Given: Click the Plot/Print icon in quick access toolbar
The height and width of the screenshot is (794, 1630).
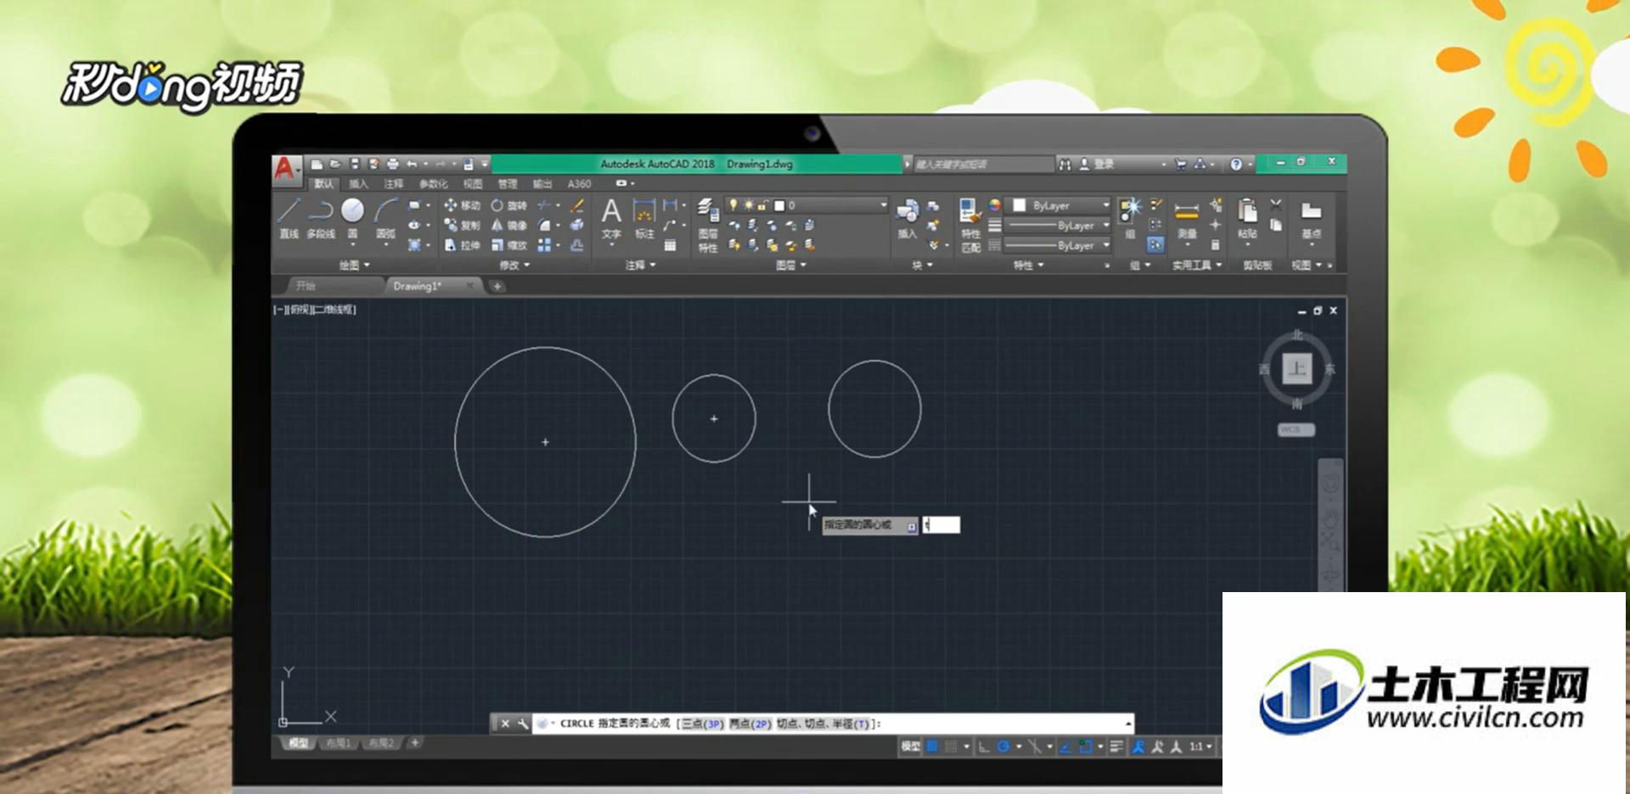Looking at the screenshot, I should click(x=392, y=164).
